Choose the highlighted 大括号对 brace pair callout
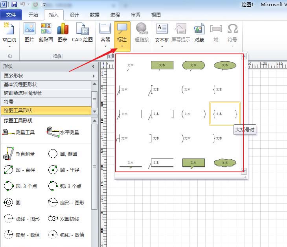The height and width of the screenshot is (247, 287). click(225, 114)
